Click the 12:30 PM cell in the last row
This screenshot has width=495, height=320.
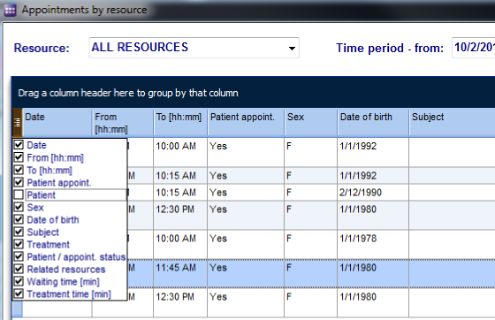click(x=180, y=302)
